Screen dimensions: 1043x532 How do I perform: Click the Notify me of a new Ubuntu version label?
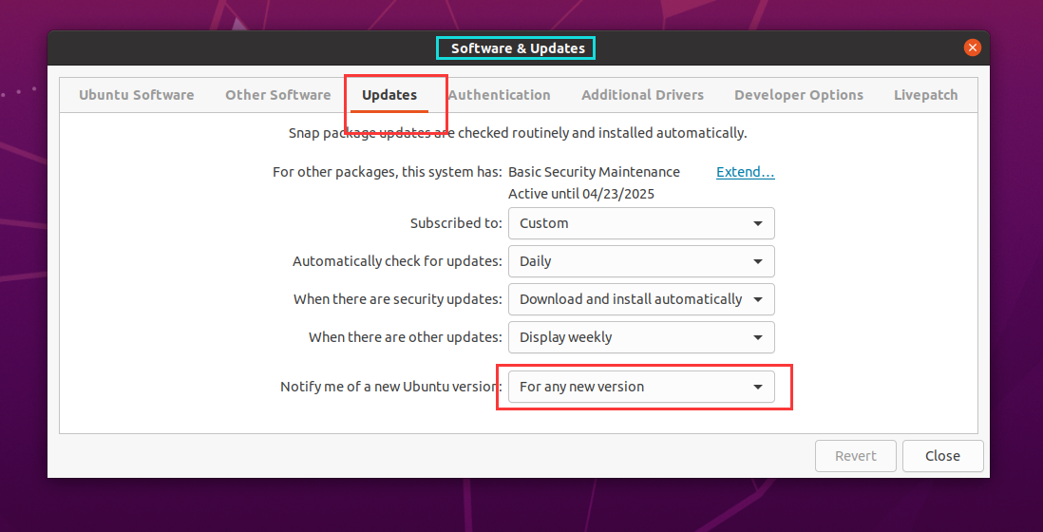(x=391, y=387)
